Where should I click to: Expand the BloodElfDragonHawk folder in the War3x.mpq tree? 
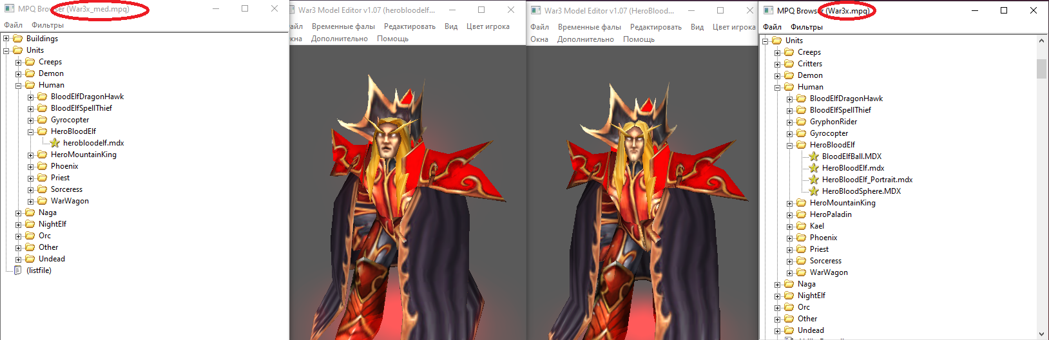click(790, 99)
